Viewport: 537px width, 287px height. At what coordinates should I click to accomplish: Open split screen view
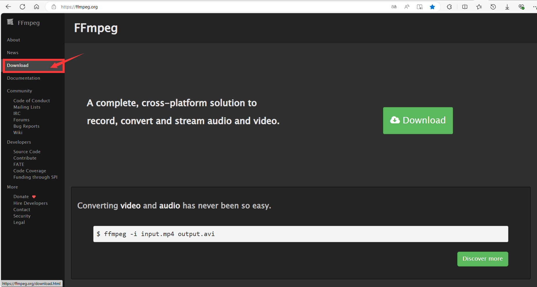pyautogui.click(x=465, y=7)
